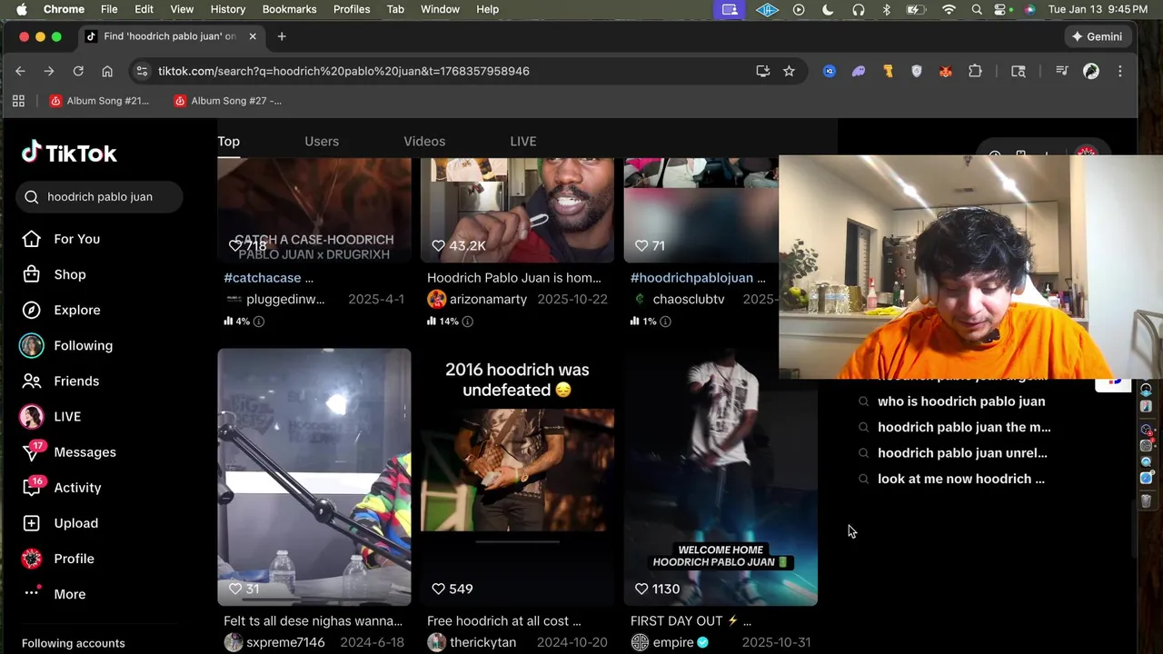Click info icon beside 14% stat
The image size is (1163, 654).
[468, 322]
